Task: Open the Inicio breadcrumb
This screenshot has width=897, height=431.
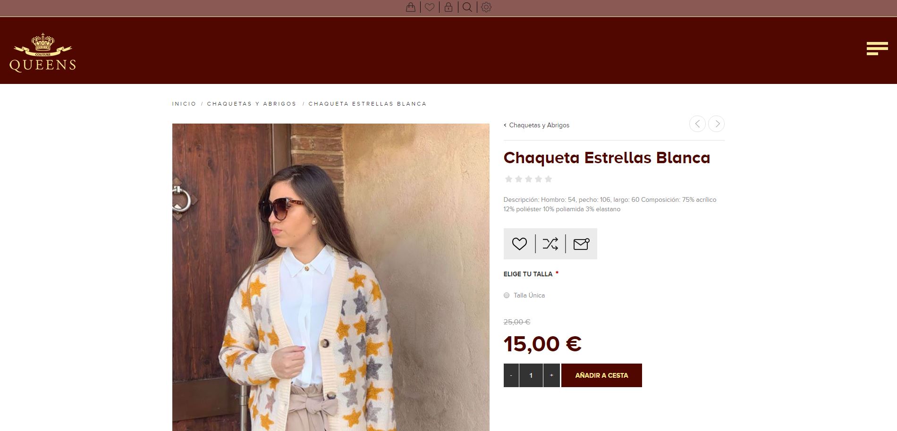Action: tap(184, 104)
